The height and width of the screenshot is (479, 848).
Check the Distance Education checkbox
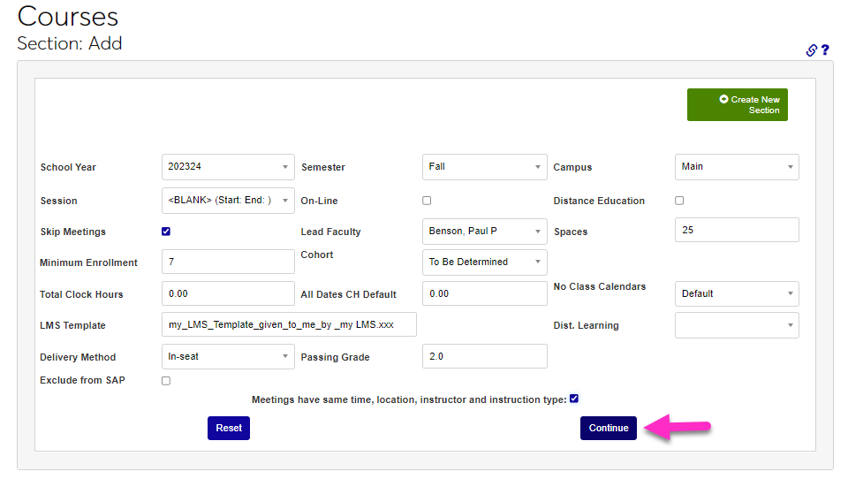(x=679, y=201)
